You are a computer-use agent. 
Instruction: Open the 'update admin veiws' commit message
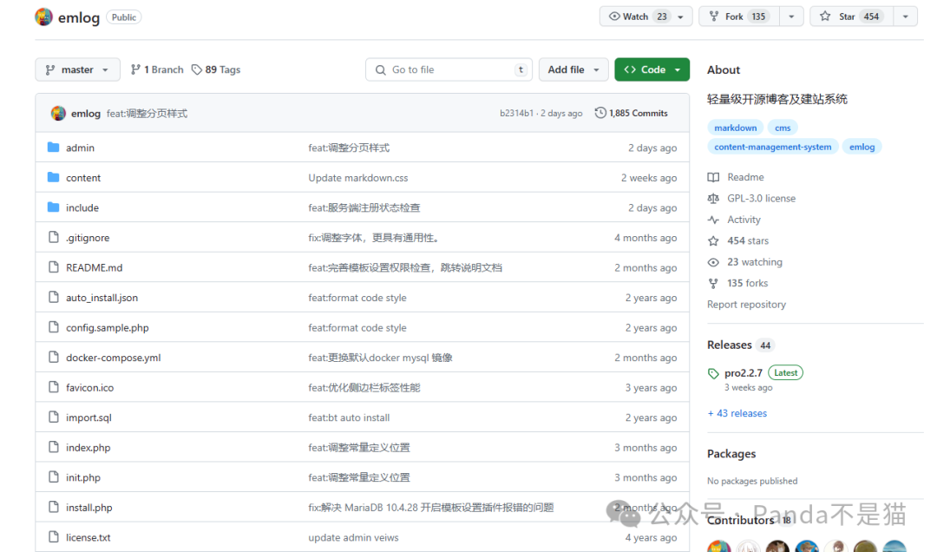point(353,537)
